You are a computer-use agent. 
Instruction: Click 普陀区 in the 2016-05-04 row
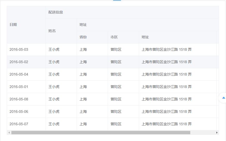pos(116,74)
